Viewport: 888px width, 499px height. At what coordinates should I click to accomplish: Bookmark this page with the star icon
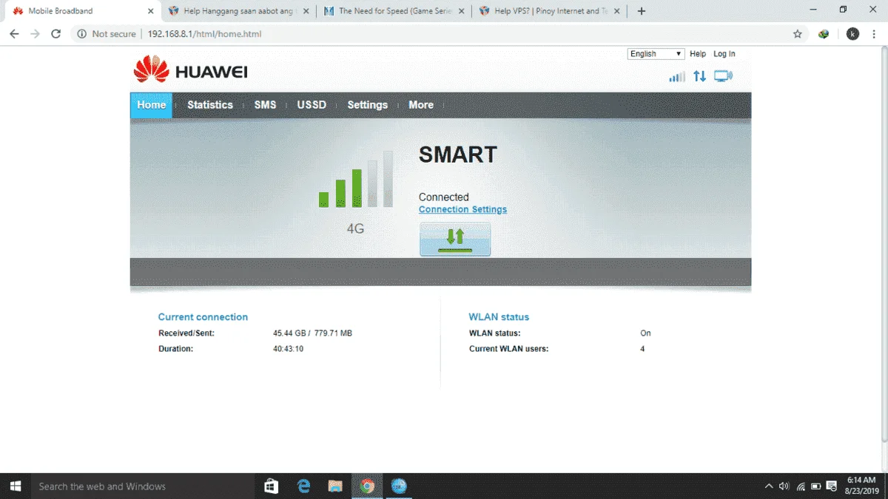(797, 34)
